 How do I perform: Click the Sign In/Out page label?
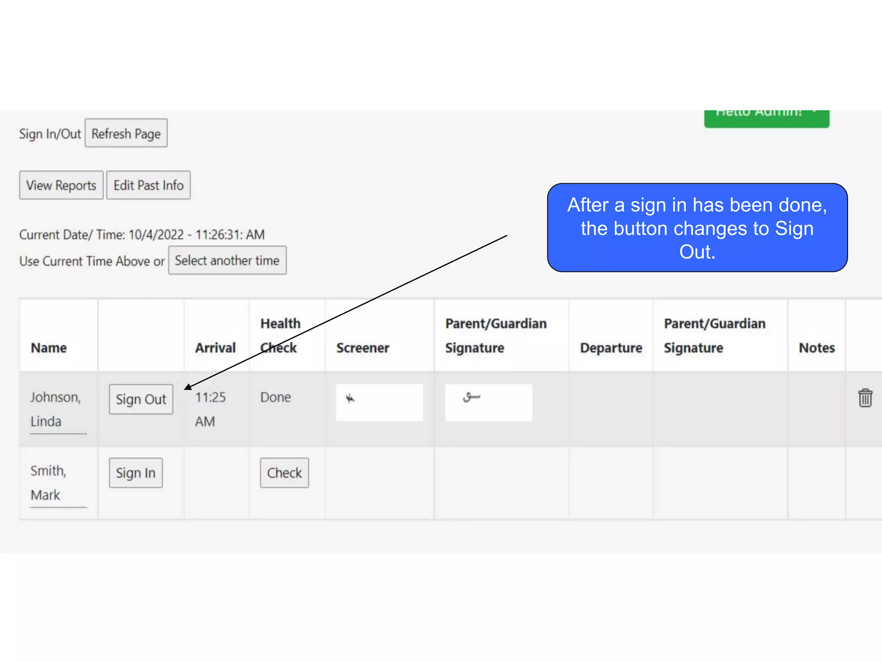pyautogui.click(x=50, y=134)
